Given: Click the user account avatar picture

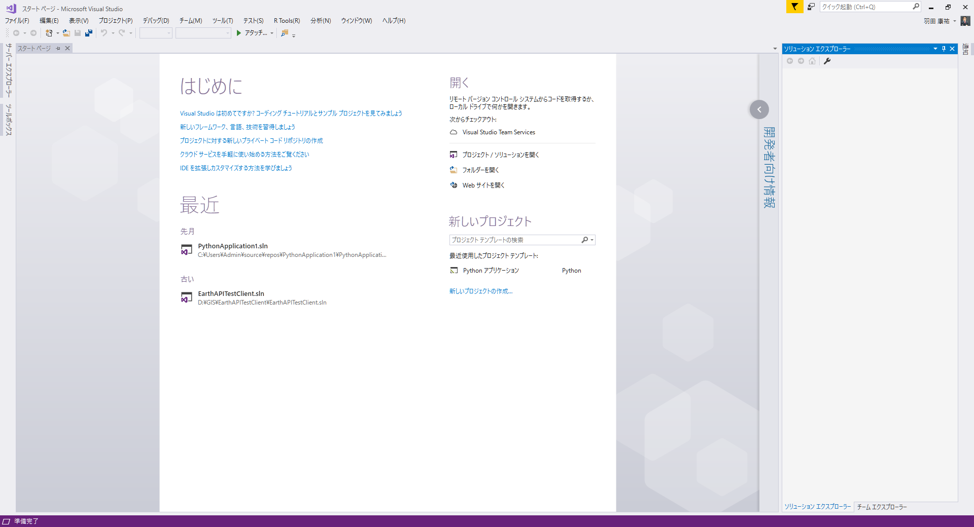Looking at the screenshot, I should pyautogui.click(x=965, y=21).
